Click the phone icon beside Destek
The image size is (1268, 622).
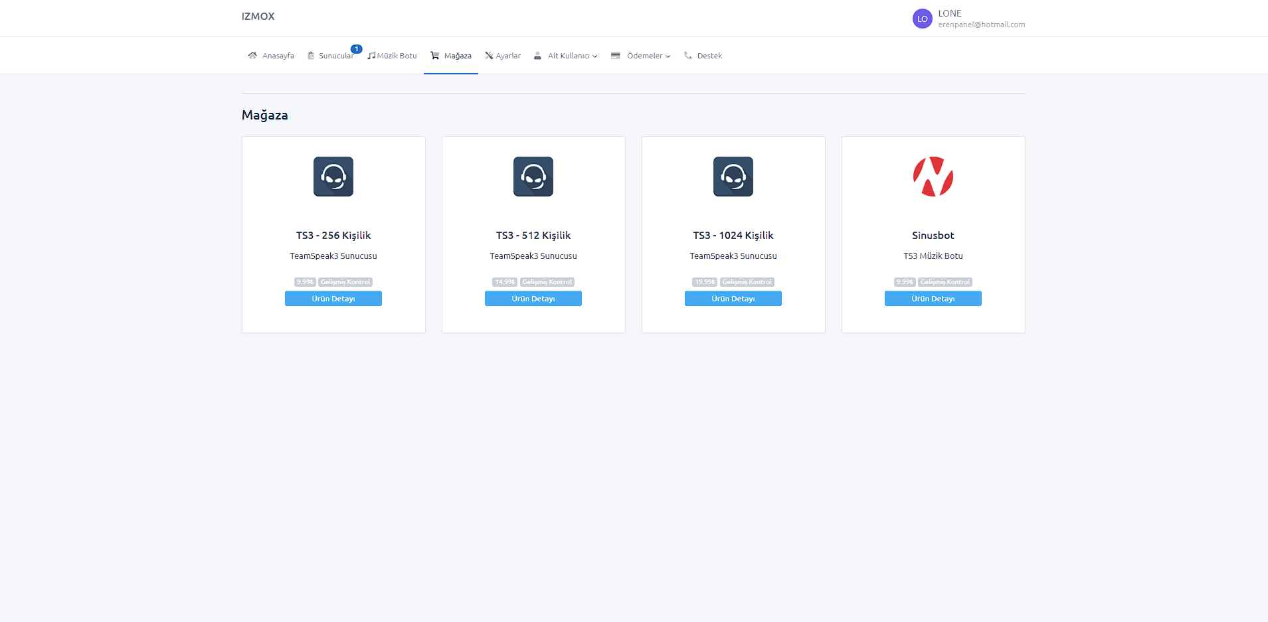tap(688, 56)
